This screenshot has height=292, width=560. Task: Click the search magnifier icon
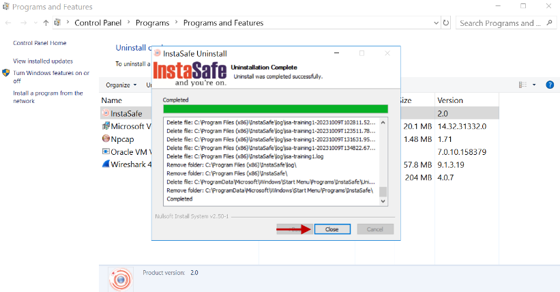(x=550, y=23)
